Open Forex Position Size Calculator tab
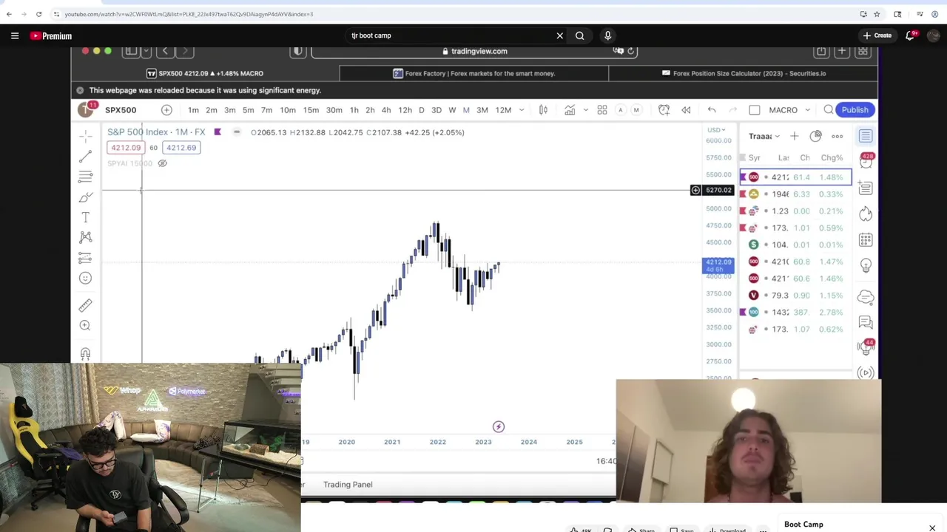Image resolution: width=947 pixels, height=532 pixels. [x=743, y=73]
